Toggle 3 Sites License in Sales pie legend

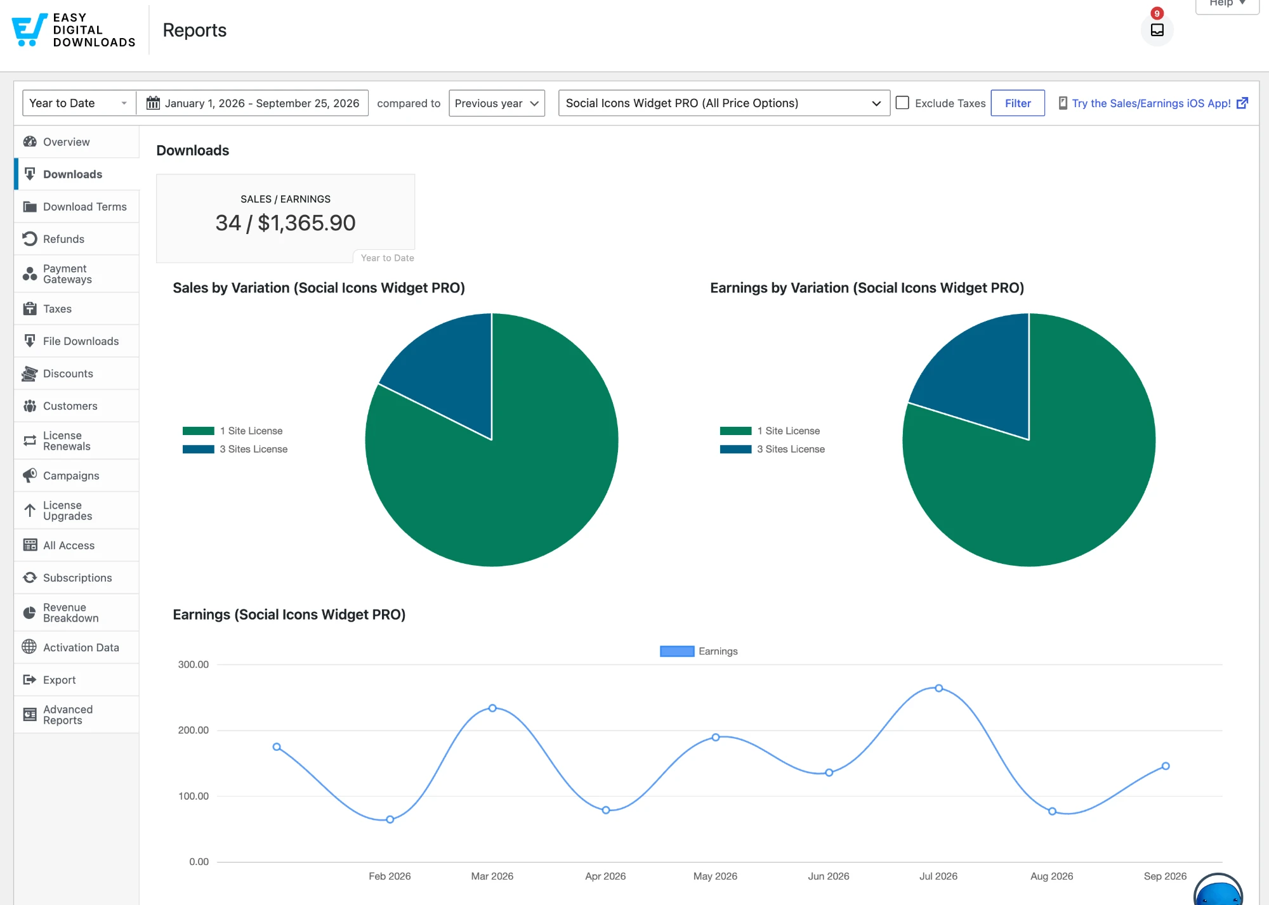point(235,449)
